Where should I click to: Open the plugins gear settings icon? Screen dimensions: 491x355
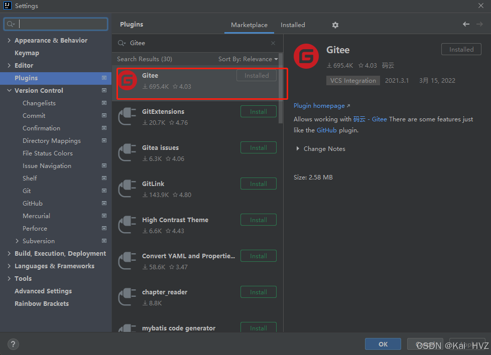(x=335, y=25)
